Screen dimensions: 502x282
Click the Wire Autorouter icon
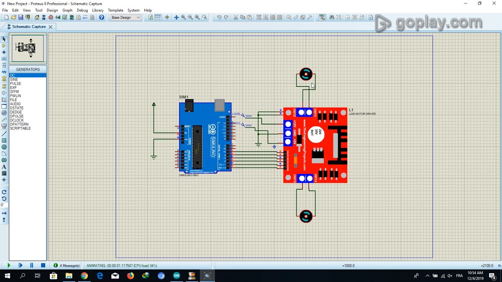322,17
